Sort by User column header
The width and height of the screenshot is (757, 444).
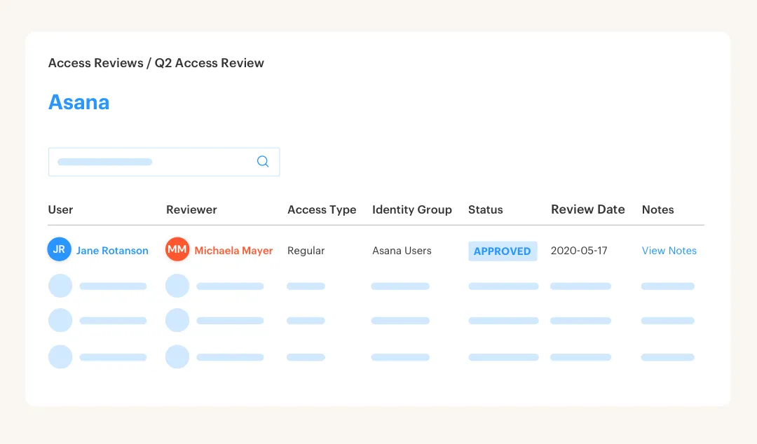[60, 209]
